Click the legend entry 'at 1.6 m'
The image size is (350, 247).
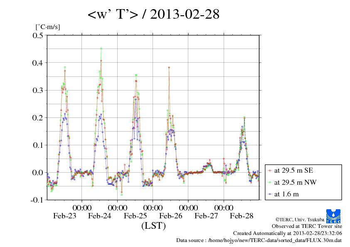pyautogui.click(x=286, y=194)
